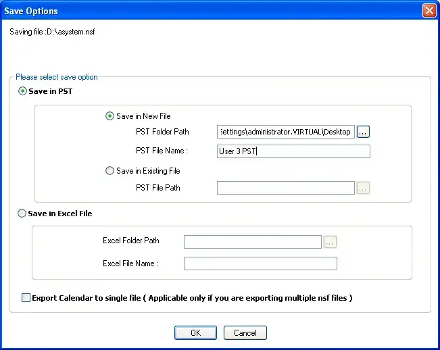Select the Save in PST radio button

pyautogui.click(x=23, y=91)
